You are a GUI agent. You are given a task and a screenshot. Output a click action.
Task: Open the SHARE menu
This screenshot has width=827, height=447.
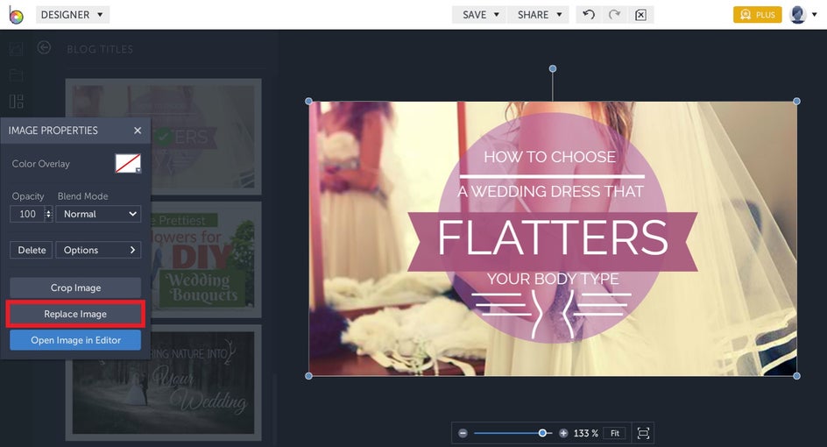[539, 15]
